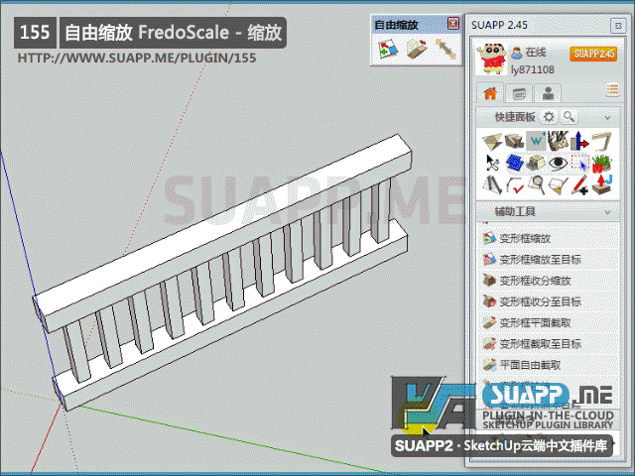Click the orange SUAPP 2.45 badge button
This screenshot has height=476, width=635.
593,54
